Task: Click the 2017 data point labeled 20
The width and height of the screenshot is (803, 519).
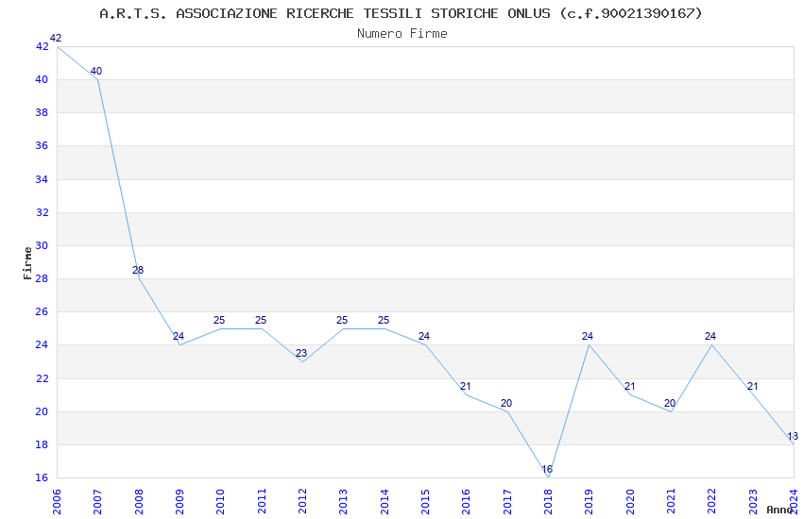Action: [x=507, y=411]
